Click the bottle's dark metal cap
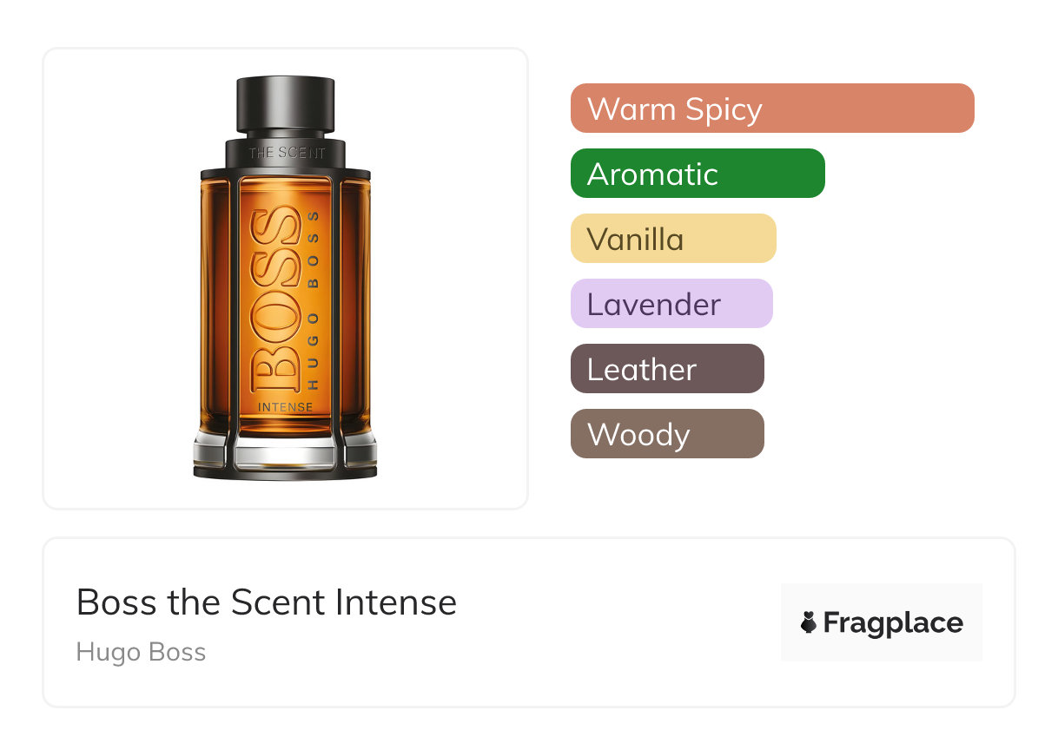This screenshot has width=1058, height=750. click(x=285, y=106)
